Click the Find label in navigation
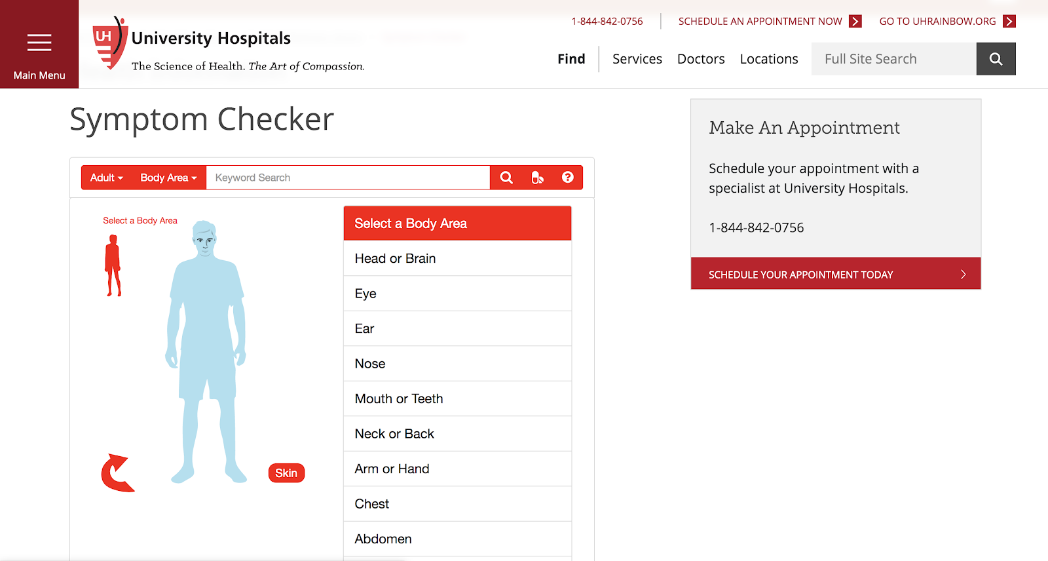This screenshot has width=1048, height=561. pyautogui.click(x=571, y=59)
